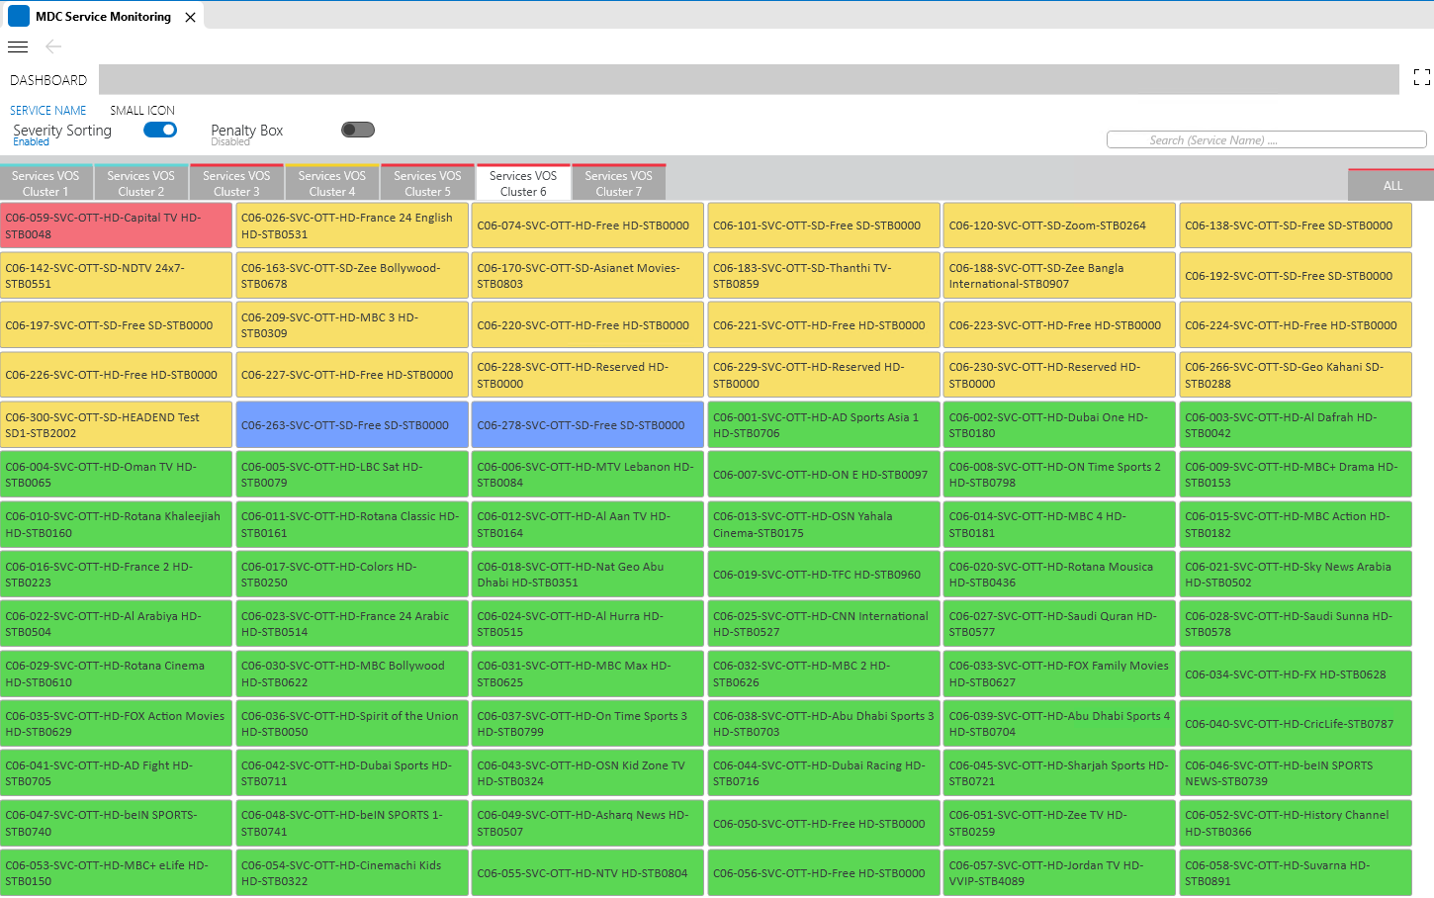
Task: Select the Oman TV HD-STB0065 tile
Action: (x=117, y=475)
